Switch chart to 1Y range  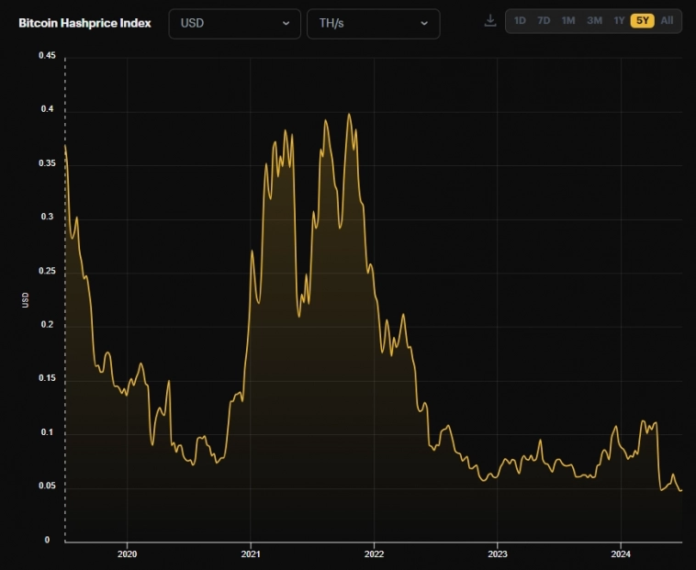pos(619,20)
